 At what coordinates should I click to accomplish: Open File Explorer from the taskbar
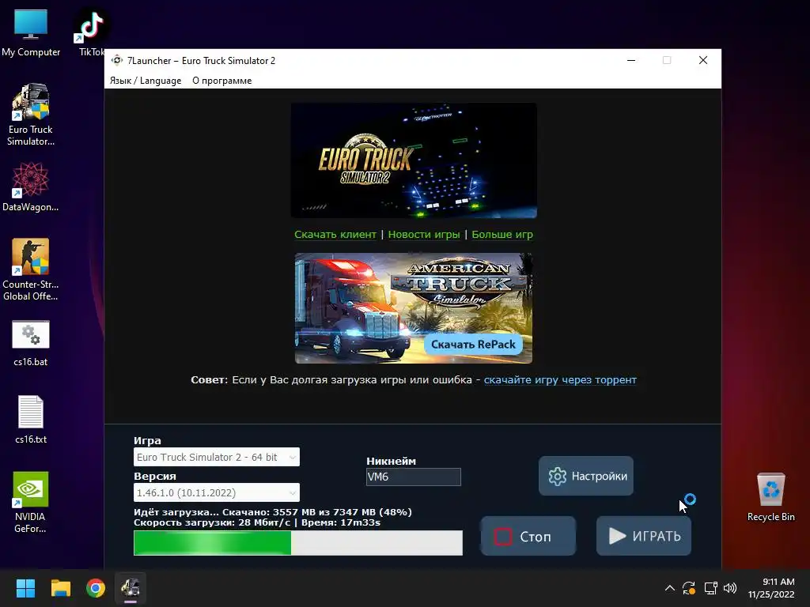tap(60, 588)
